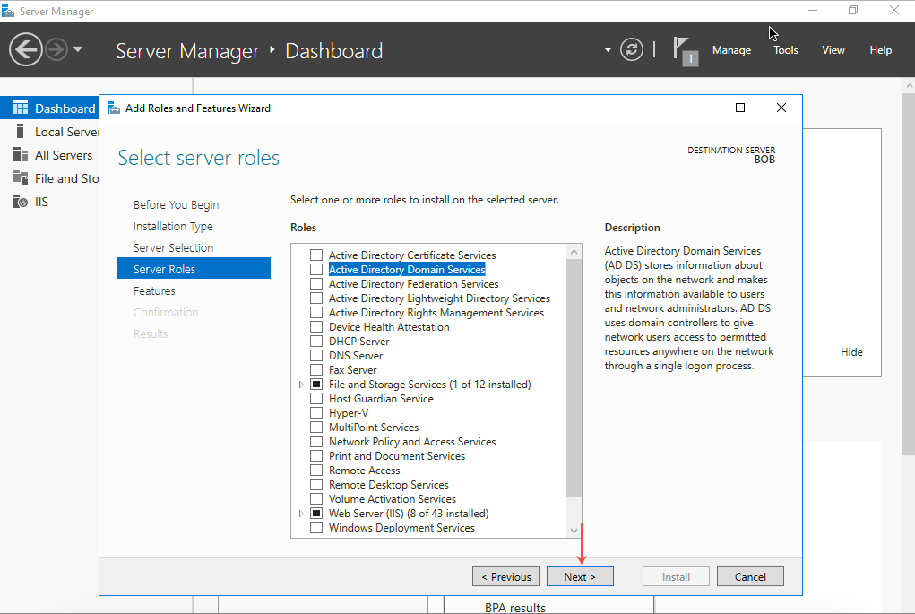Image resolution: width=915 pixels, height=614 pixels.
Task: Check DHCP Server role
Action: click(x=316, y=342)
